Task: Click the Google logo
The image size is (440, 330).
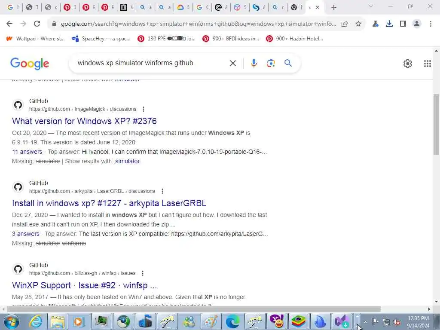Action: click(x=30, y=64)
